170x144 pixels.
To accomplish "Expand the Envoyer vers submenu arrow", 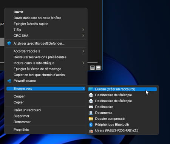I will [83, 89].
